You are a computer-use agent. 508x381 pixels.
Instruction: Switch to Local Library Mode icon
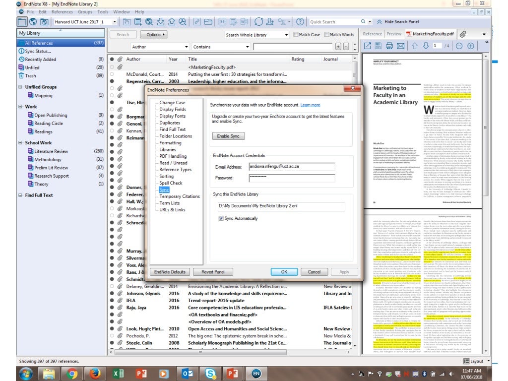[x=22, y=22]
